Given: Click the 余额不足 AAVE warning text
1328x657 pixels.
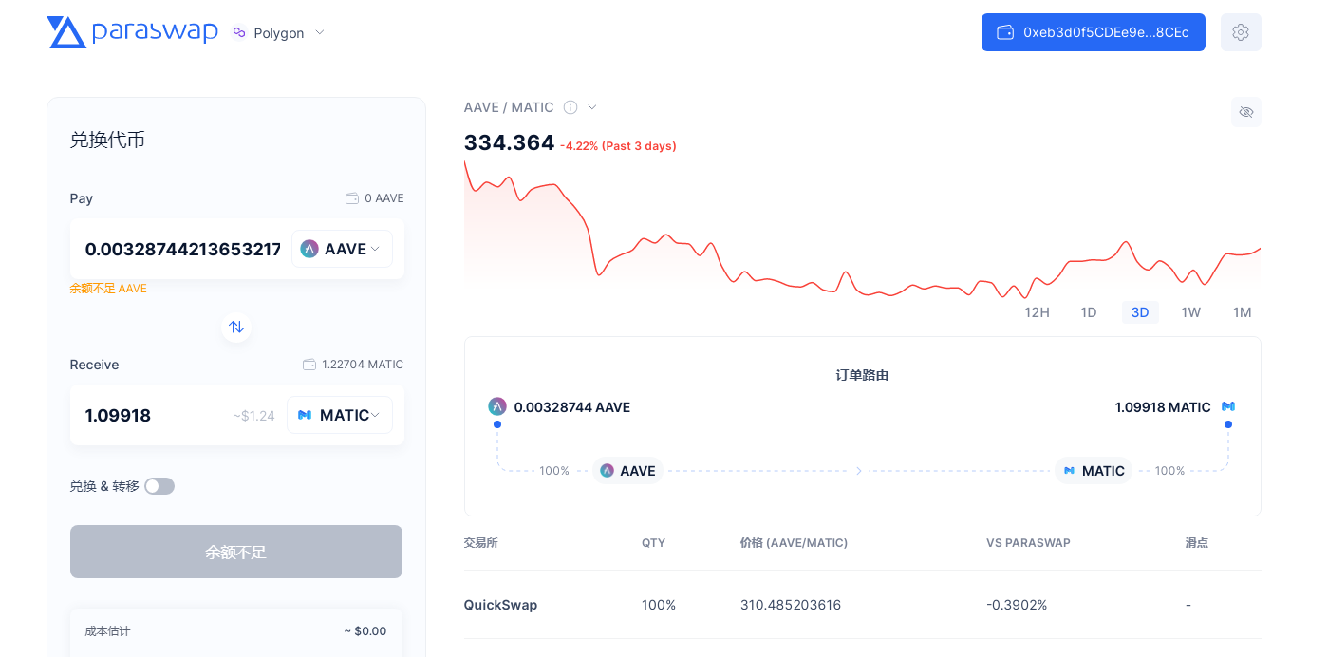Looking at the screenshot, I should pos(108,289).
